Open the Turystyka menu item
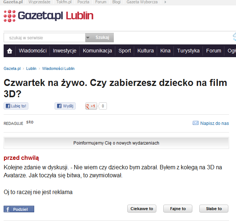The height and width of the screenshot is (221, 236). (x=188, y=51)
